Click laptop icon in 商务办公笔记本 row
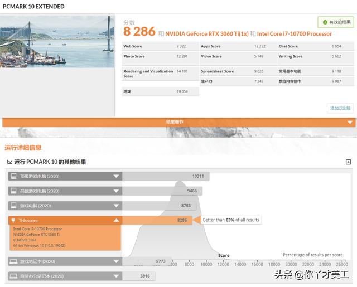Viewport: 357px width, 287px height. point(13,276)
